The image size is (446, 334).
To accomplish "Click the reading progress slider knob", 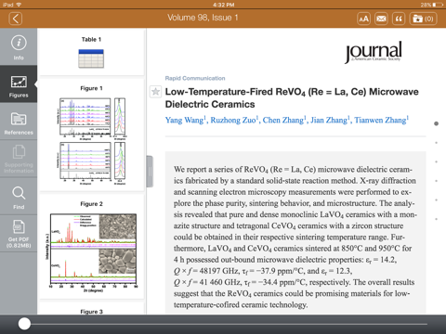I will pos(24,324).
